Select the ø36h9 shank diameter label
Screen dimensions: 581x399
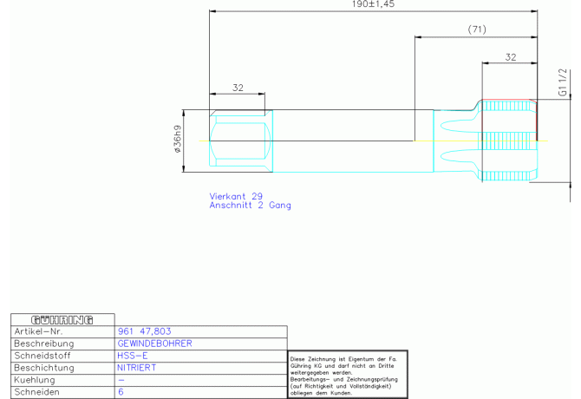click(x=178, y=139)
